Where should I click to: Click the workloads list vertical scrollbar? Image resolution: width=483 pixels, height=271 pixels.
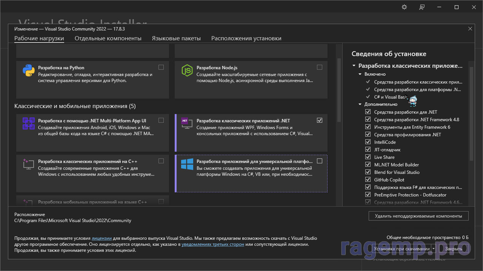click(x=338, y=90)
